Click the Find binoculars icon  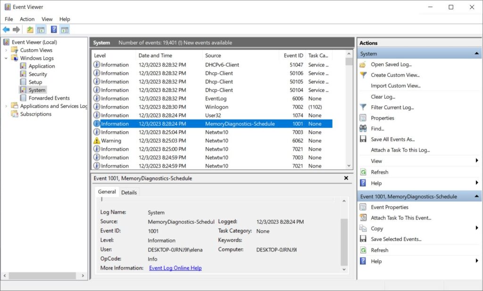pyautogui.click(x=363, y=129)
